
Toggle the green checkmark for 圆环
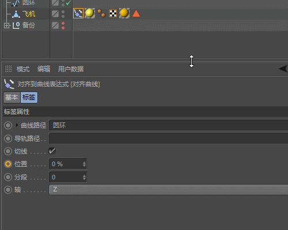[x=69, y=2]
